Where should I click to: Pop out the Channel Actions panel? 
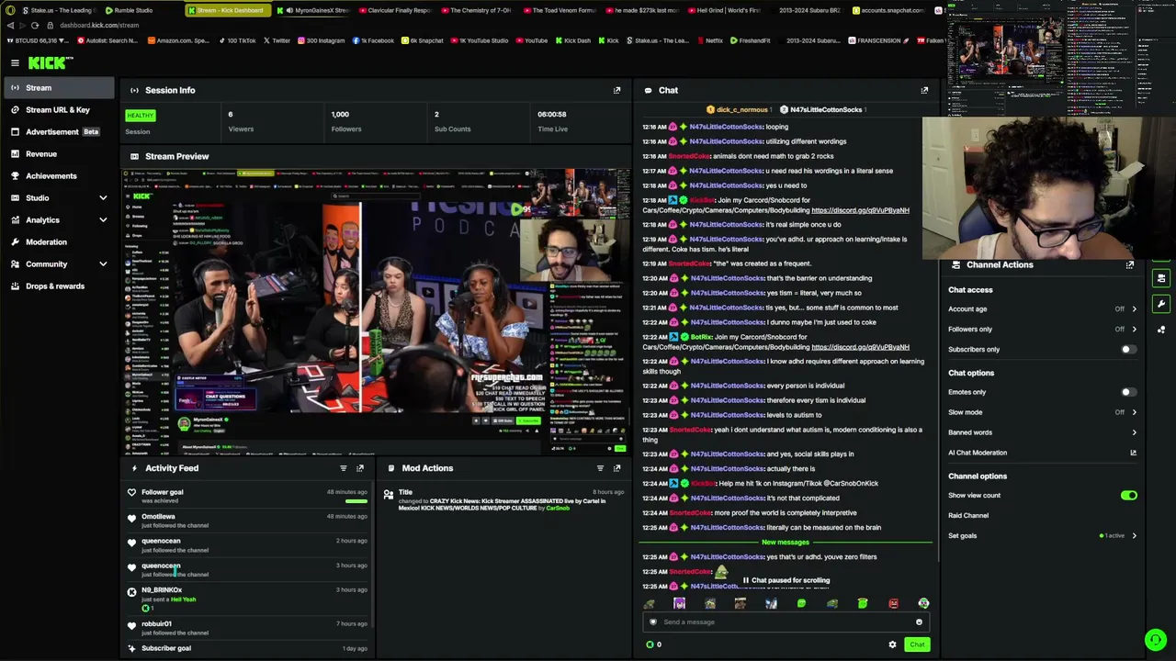click(1130, 264)
